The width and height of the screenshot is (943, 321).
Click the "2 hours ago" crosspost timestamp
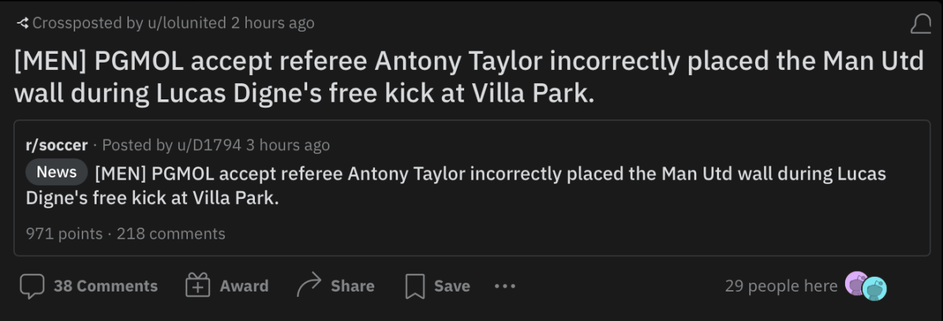[273, 23]
